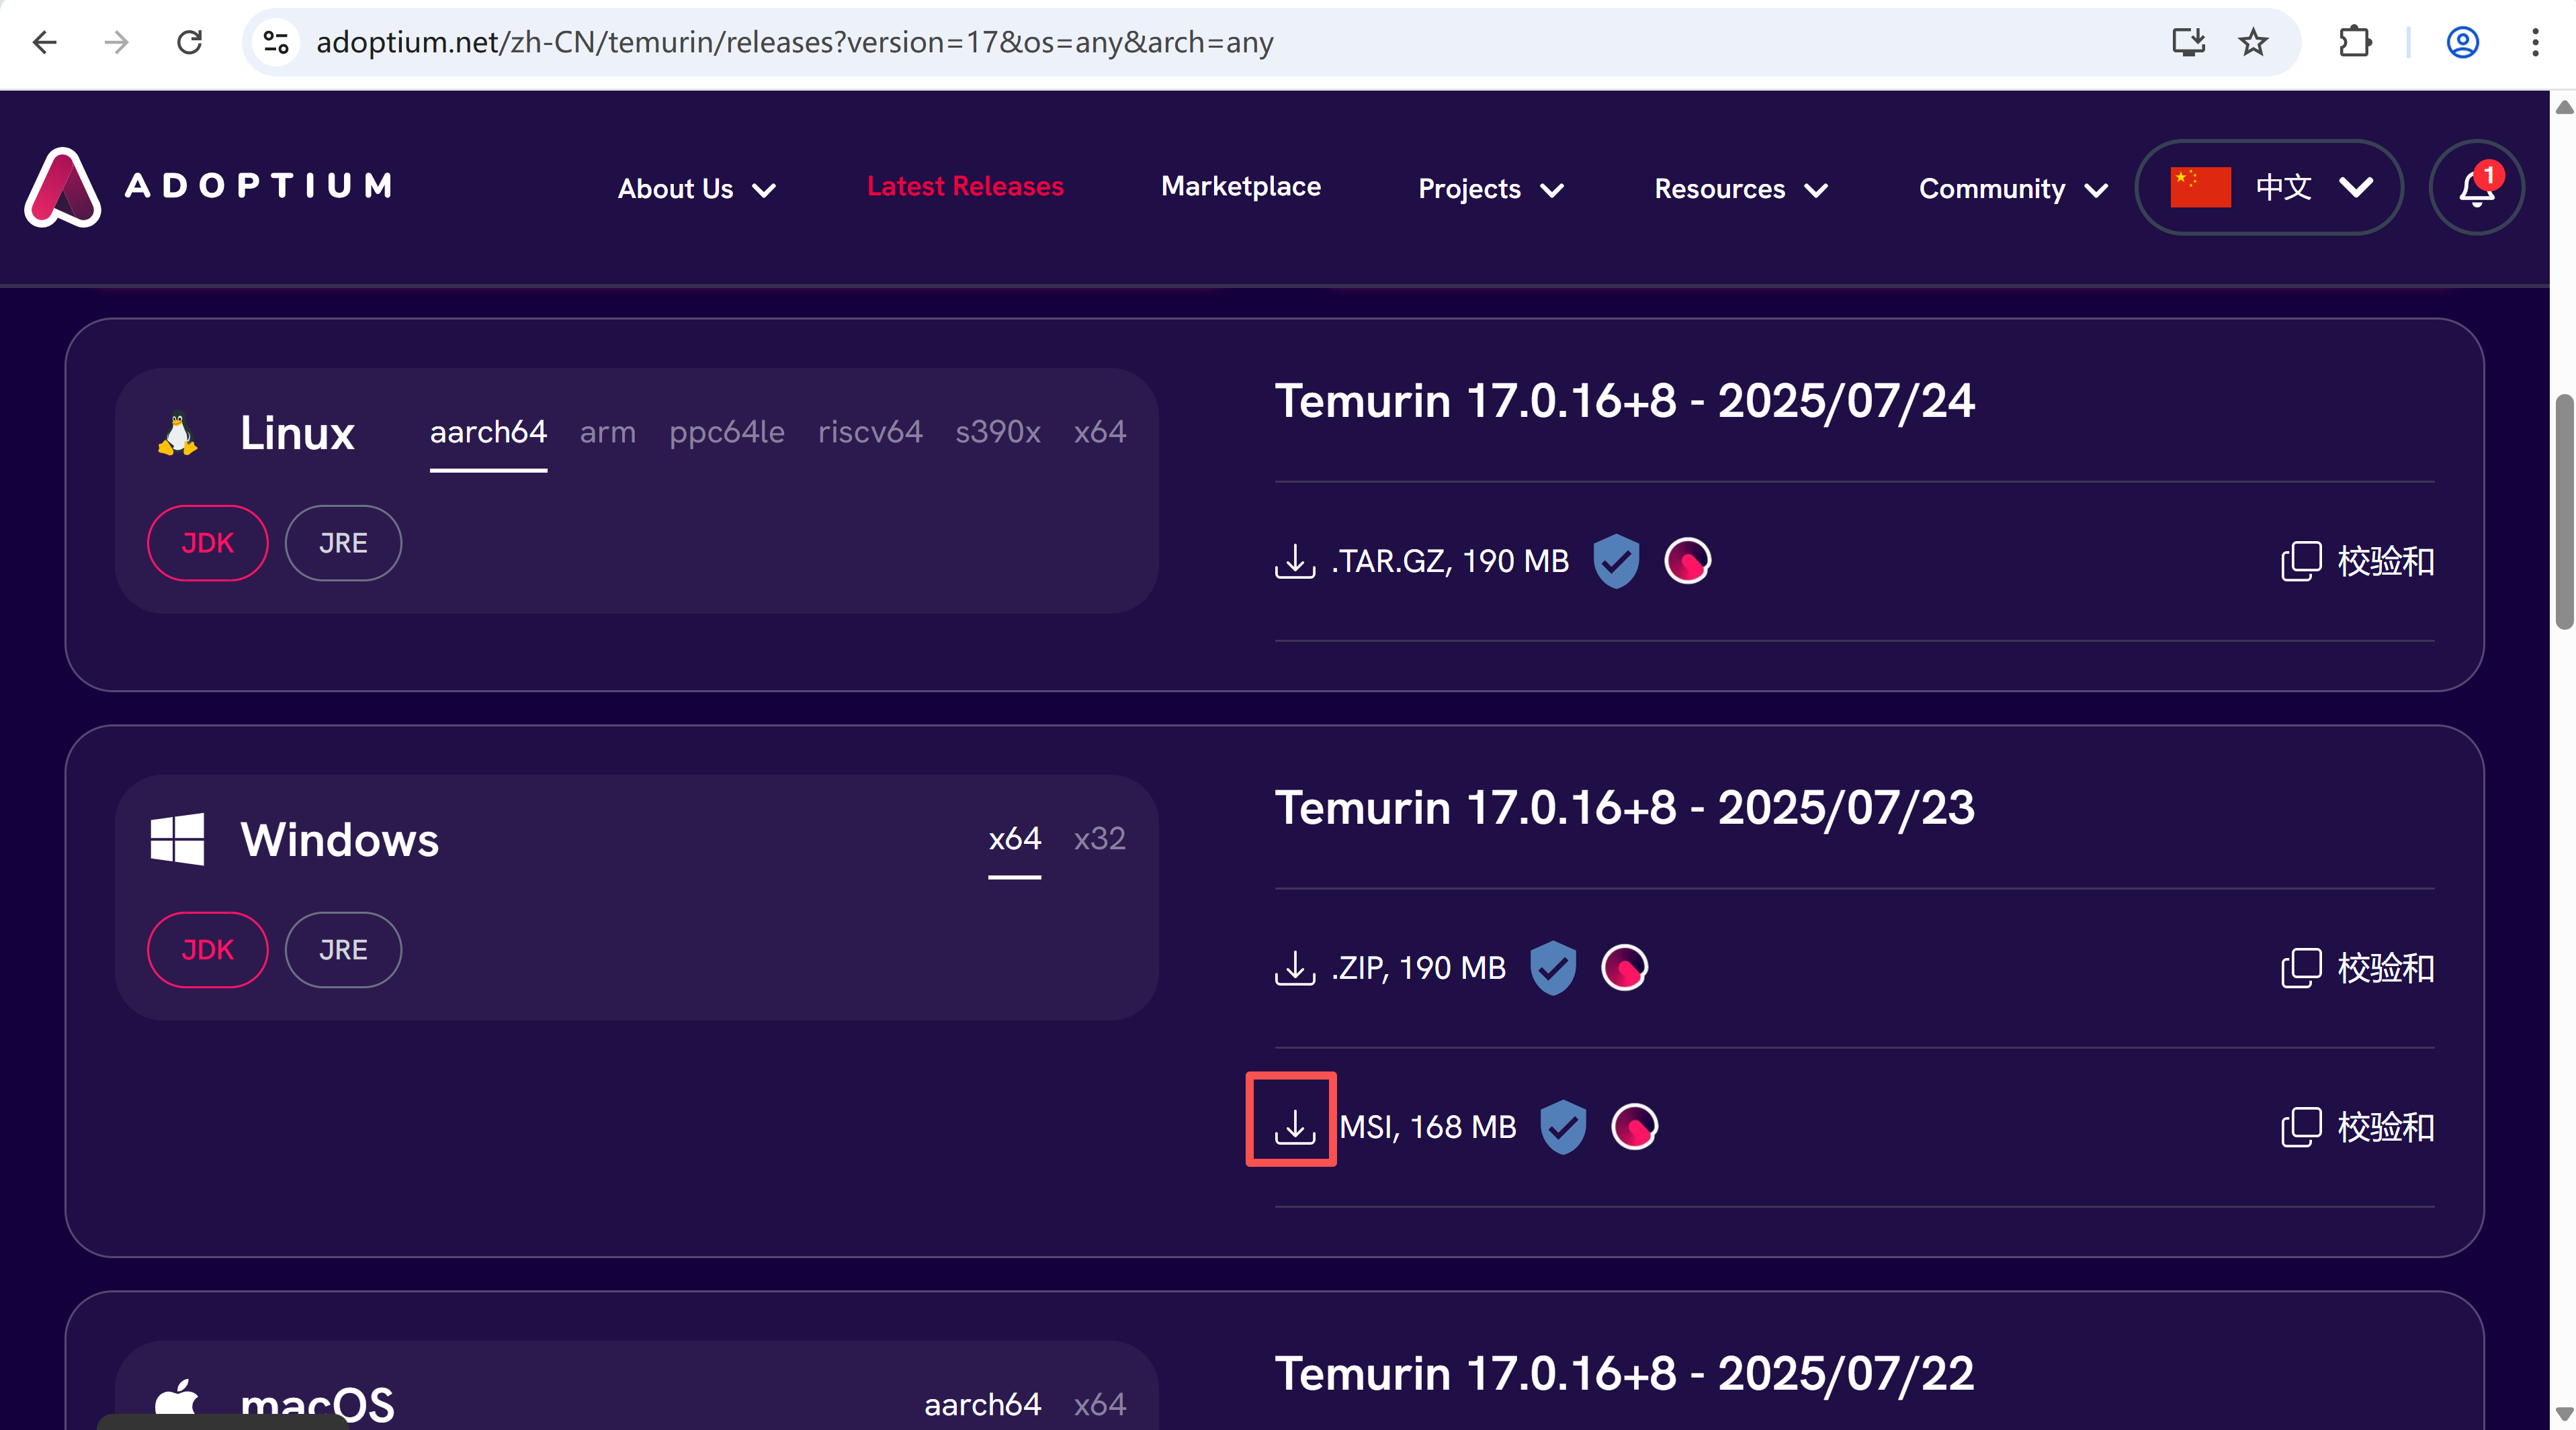Open the Marketplace page

point(1240,187)
